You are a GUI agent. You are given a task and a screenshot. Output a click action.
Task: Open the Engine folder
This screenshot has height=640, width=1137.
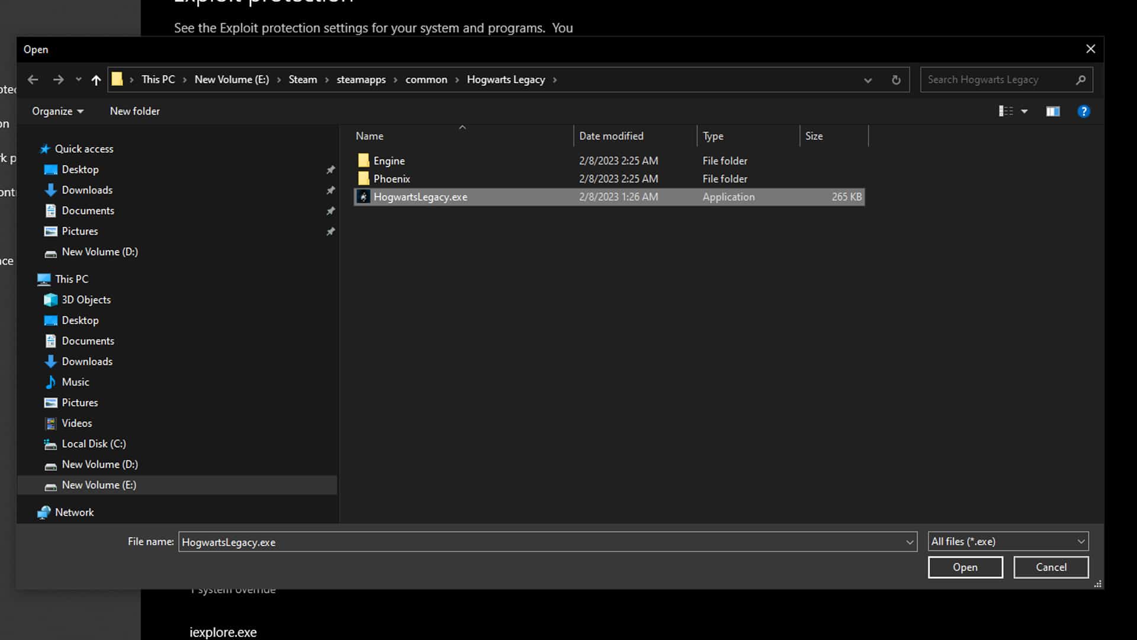(389, 161)
